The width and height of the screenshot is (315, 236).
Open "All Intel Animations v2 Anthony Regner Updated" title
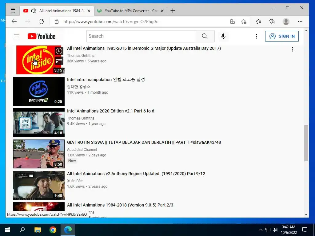(x=136, y=174)
